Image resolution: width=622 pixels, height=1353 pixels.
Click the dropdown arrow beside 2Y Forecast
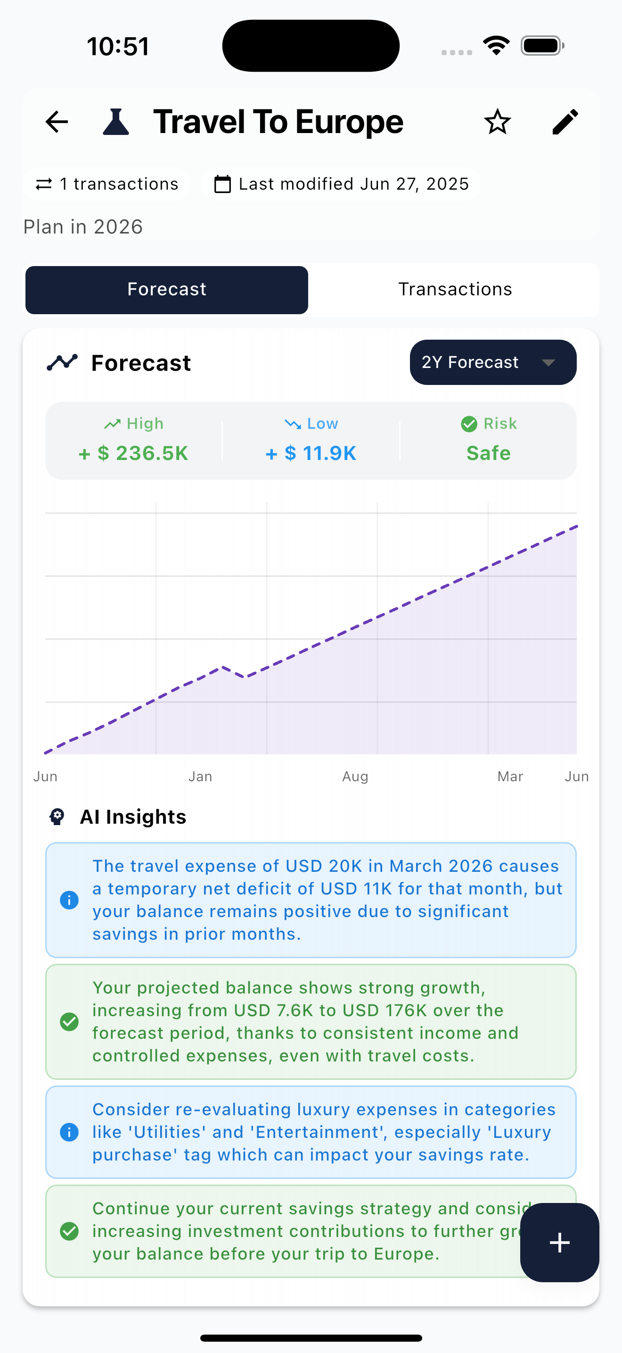[548, 362]
